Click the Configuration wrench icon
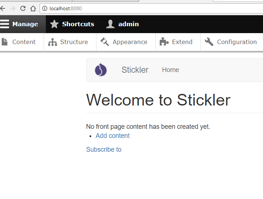263x199 pixels. pyautogui.click(x=209, y=42)
